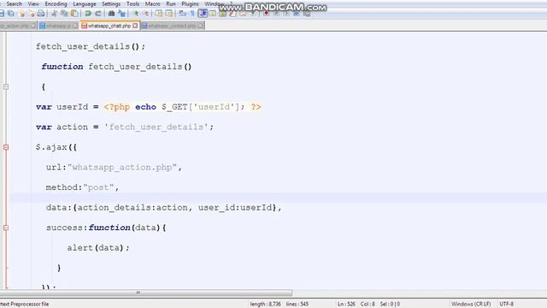The height and width of the screenshot is (308, 547).
Task: Click the Paste clipboard toolbar icon
Action: pyautogui.click(x=74, y=14)
